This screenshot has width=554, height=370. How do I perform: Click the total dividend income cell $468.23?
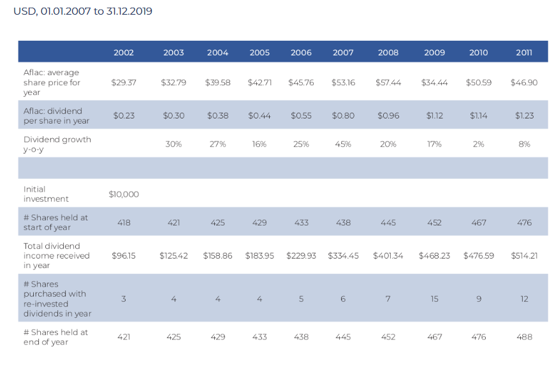pos(435,255)
